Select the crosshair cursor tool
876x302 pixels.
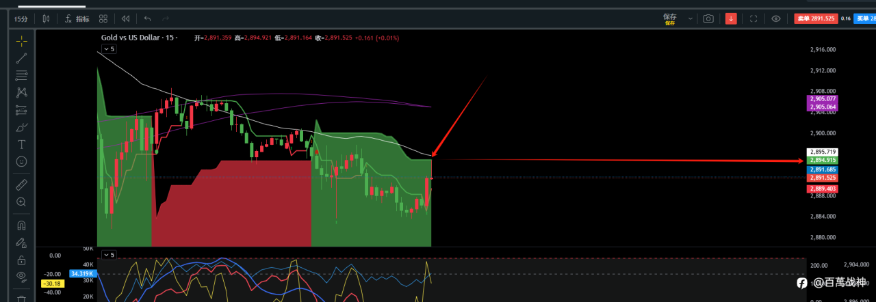click(x=21, y=41)
